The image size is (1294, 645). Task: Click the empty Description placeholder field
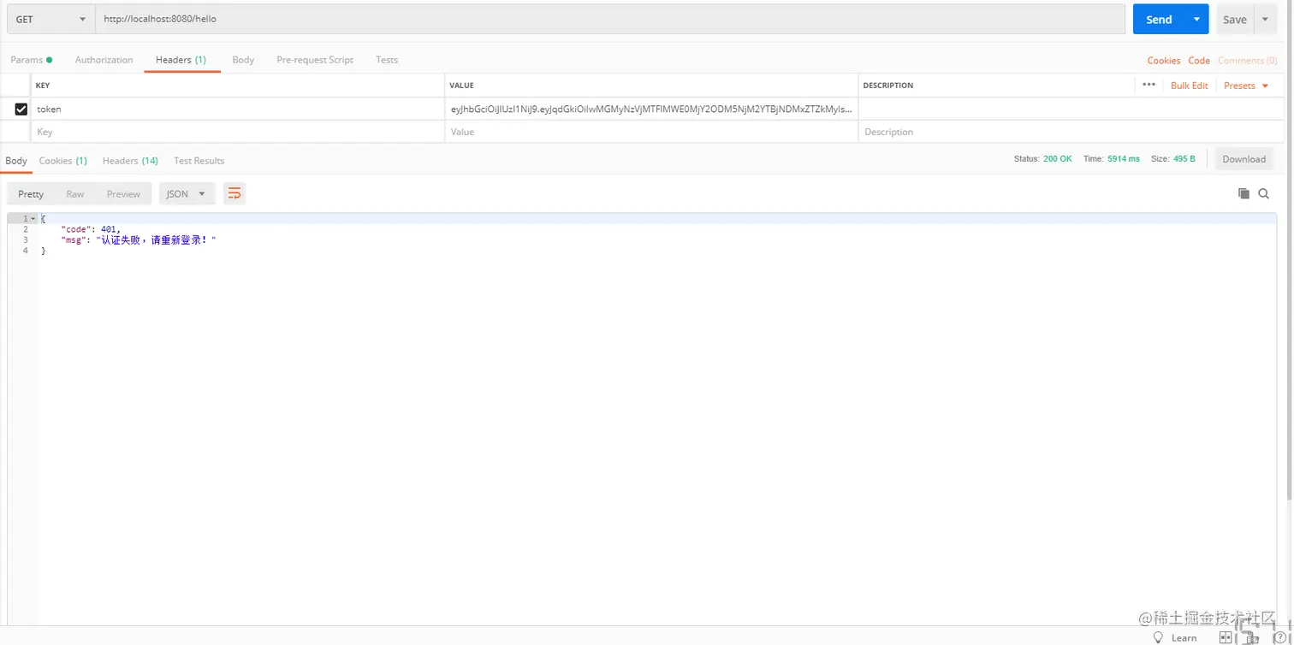pyautogui.click(x=1071, y=132)
